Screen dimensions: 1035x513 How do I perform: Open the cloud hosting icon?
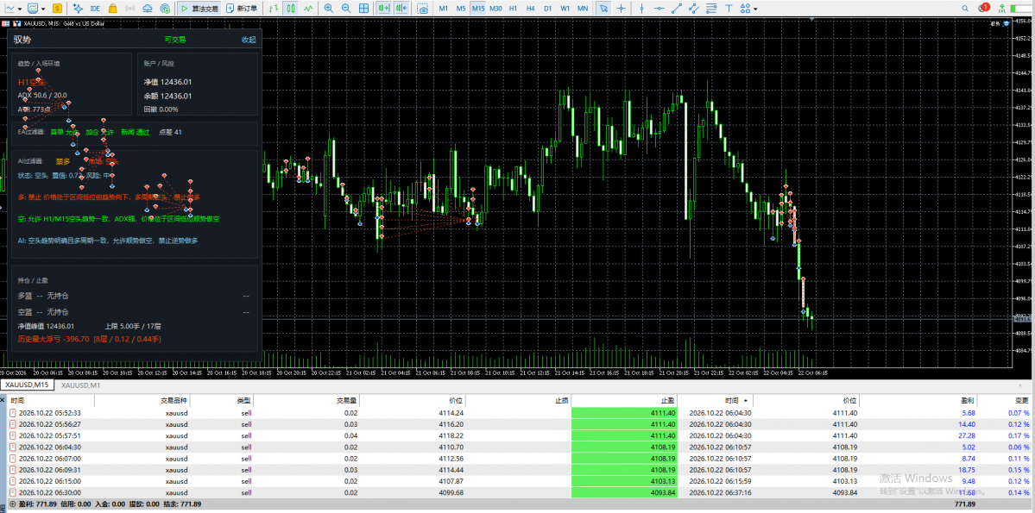[147, 9]
